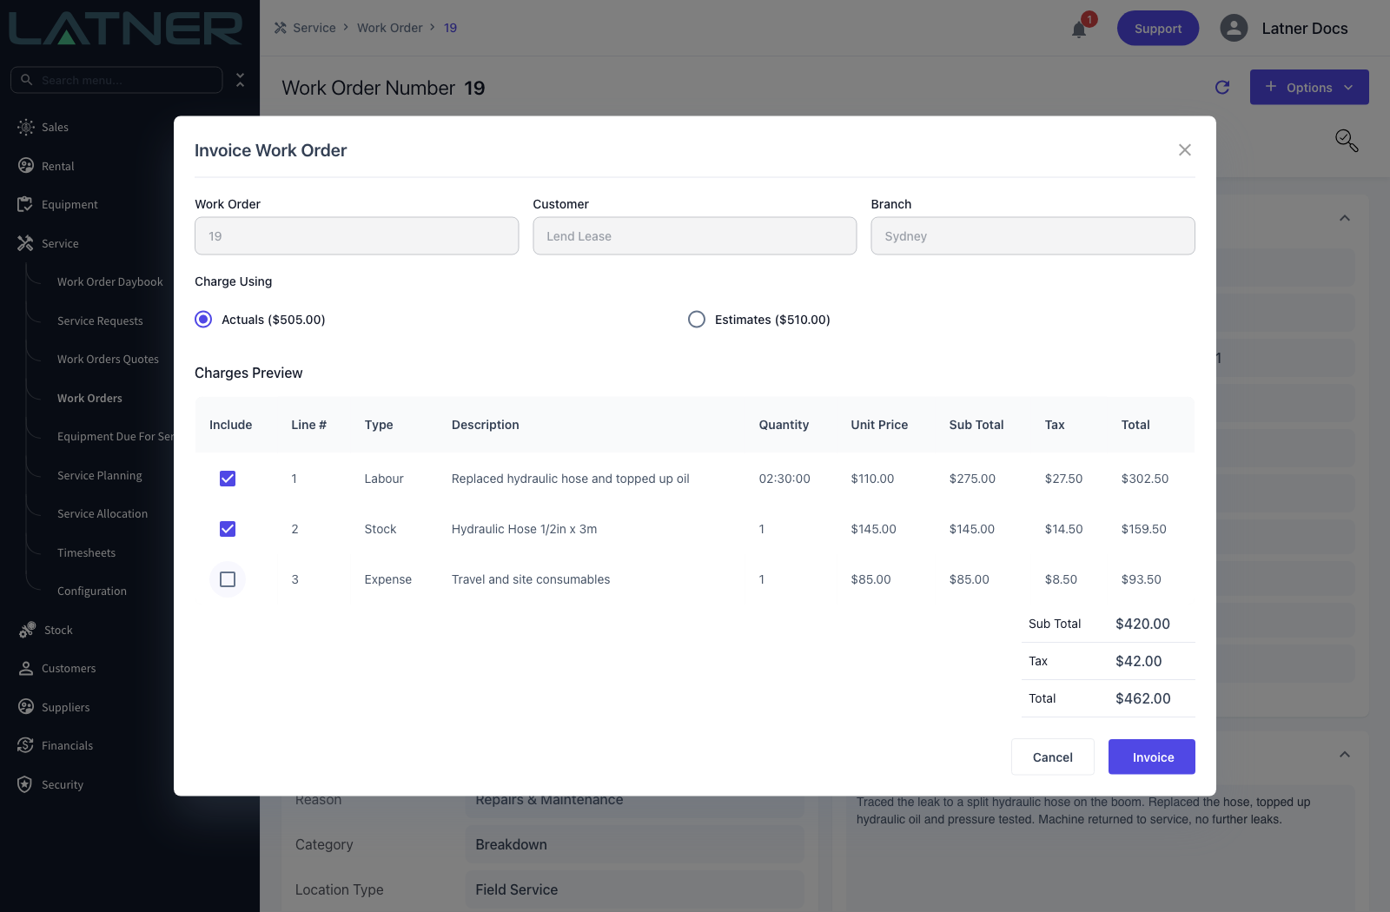The width and height of the screenshot is (1390, 912).
Task: Open Timesheets menu item
Action: 86,552
